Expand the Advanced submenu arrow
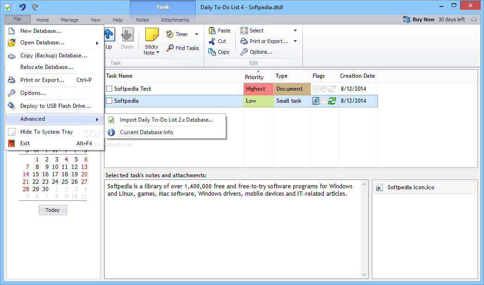 click(97, 119)
